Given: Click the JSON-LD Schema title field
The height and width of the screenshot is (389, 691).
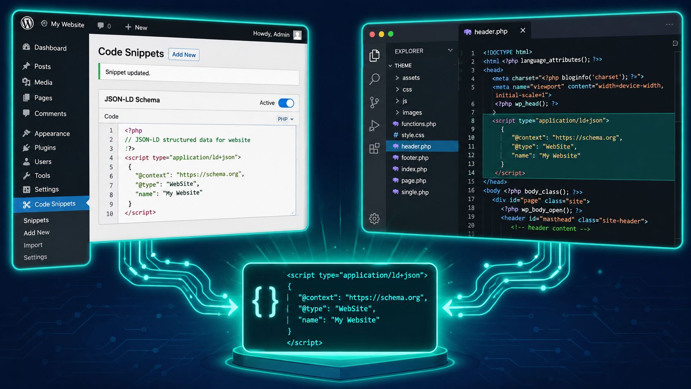Looking at the screenshot, I should [x=132, y=100].
